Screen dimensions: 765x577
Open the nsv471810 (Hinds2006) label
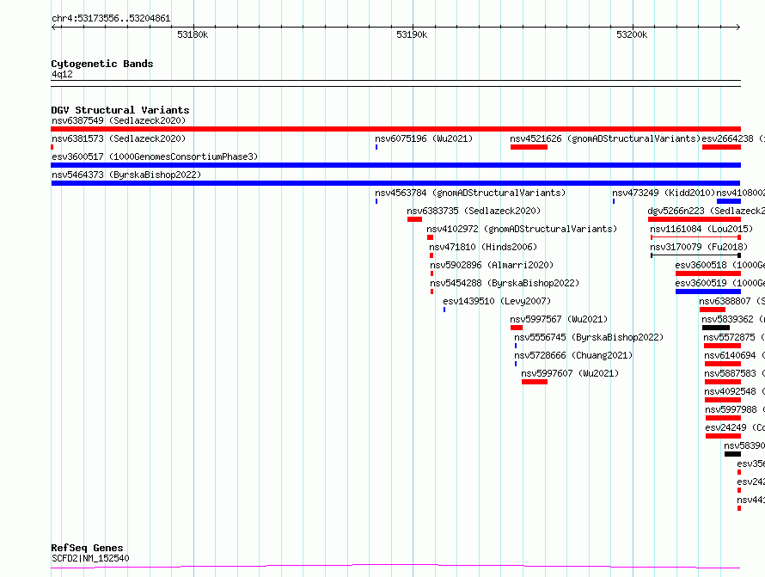tap(483, 247)
